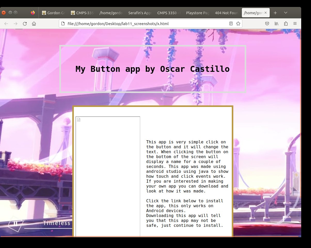Viewport: 311px width, 248px height.
Task: Switch to the 404 Not Found tab
Action: coord(227,13)
